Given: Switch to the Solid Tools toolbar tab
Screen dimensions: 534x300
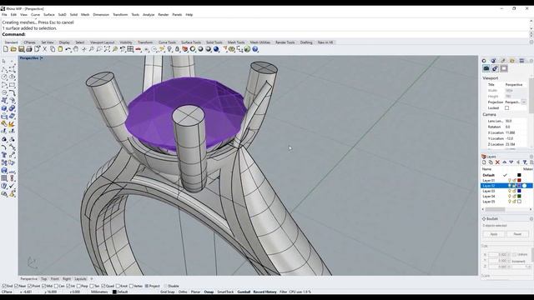Looking at the screenshot, I should (x=214, y=42).
